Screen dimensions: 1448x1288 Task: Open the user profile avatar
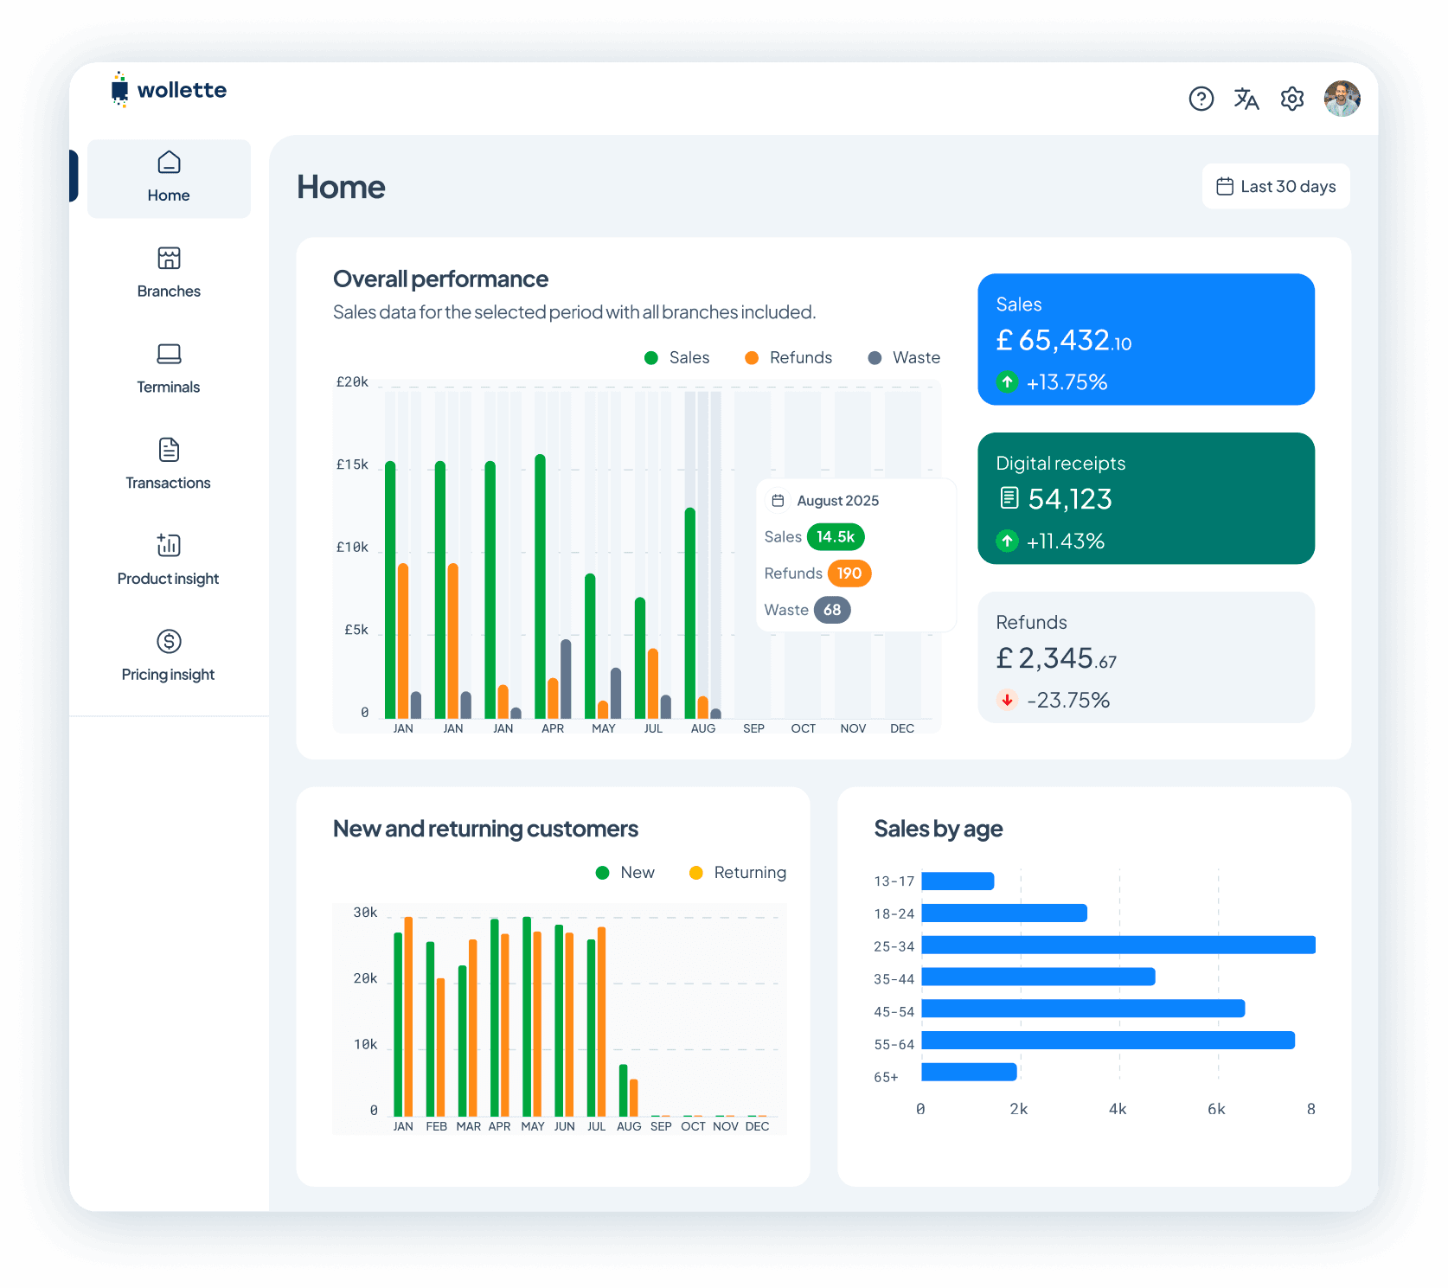click(1342, 99)
